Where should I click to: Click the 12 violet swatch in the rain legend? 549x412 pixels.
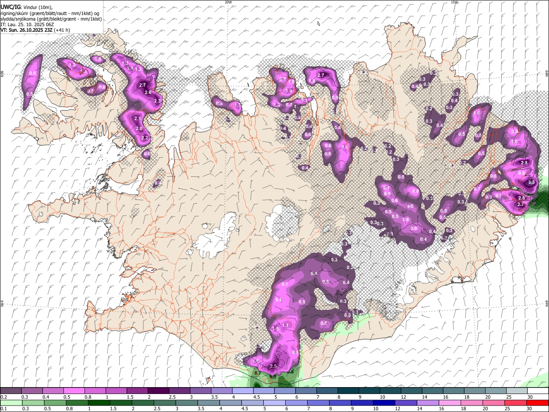point(405,403)
